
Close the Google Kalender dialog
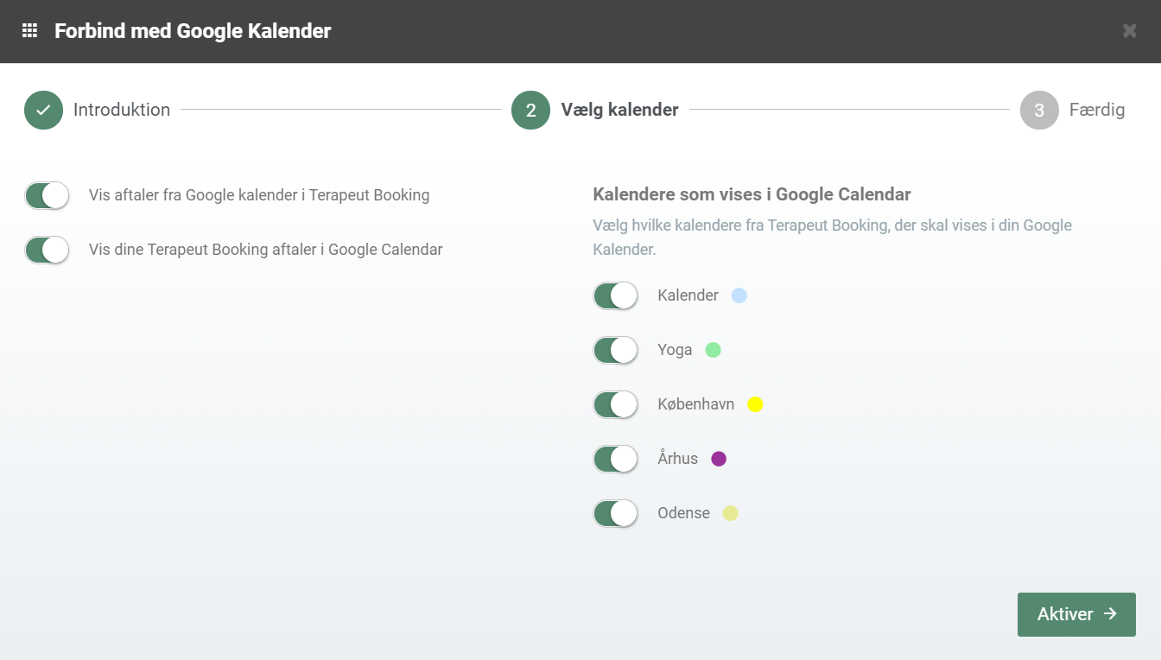tap(1129, 31)
